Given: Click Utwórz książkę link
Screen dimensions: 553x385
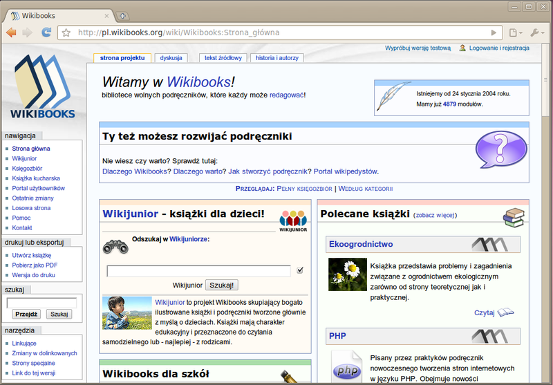Looking at the screenshot, I should (31, 255).
